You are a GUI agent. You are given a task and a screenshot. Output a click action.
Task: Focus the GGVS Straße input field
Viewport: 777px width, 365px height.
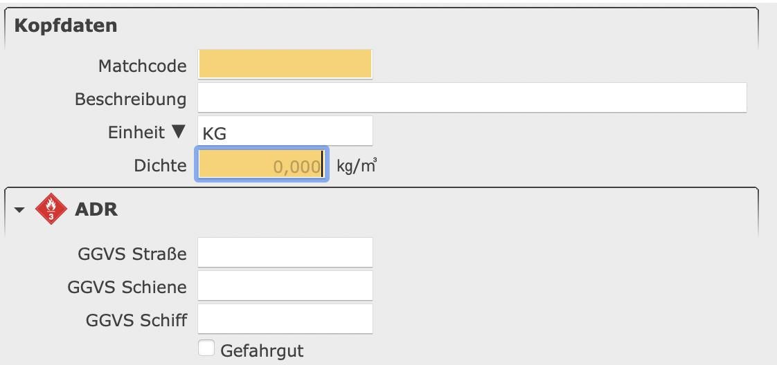(285, 253)
